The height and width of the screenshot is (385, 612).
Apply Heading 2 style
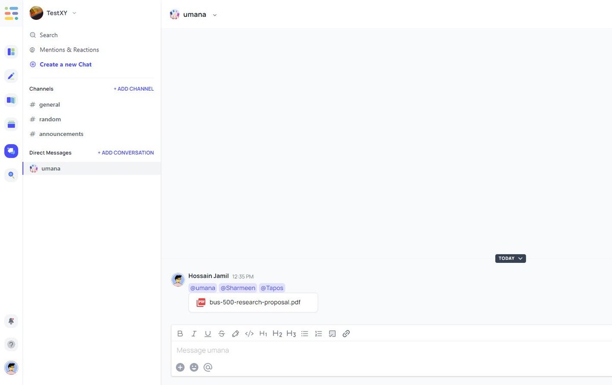(277, 334)
